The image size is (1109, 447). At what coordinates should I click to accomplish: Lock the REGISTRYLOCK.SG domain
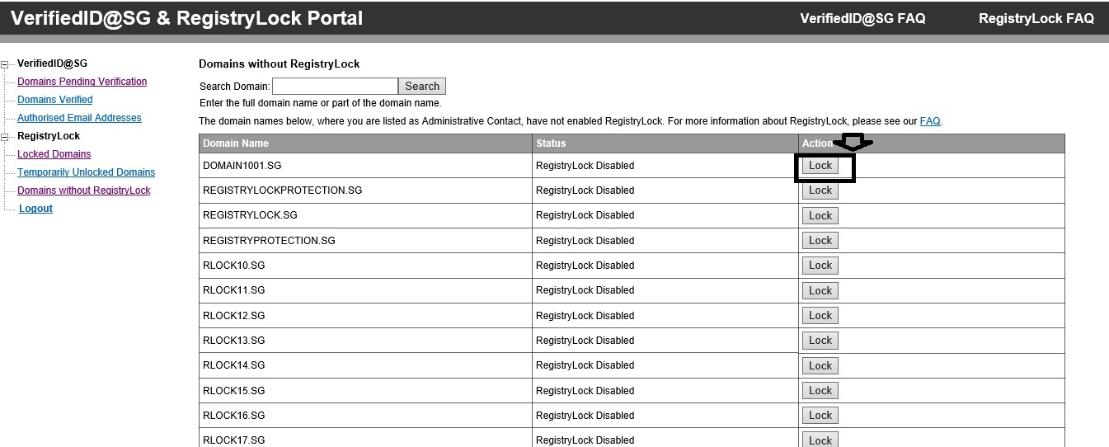click(820, 215)
